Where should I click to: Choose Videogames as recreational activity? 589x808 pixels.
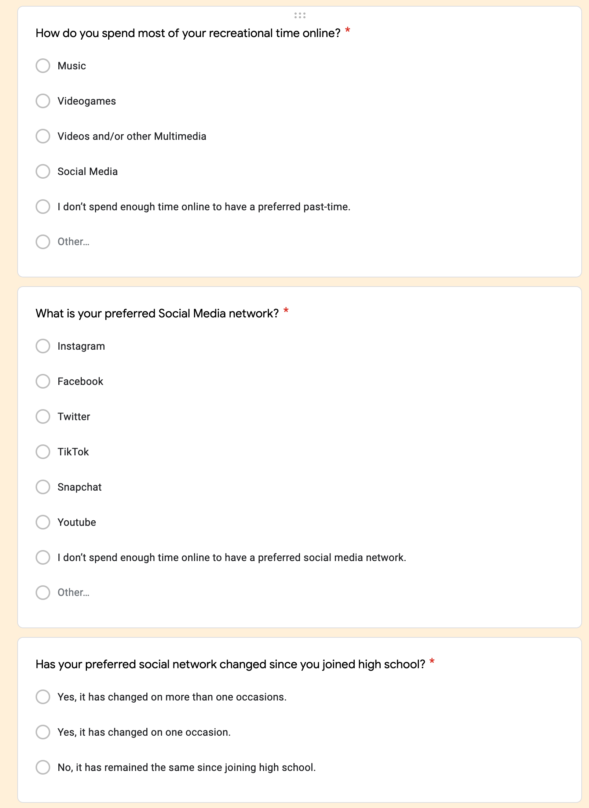(43, 101)
